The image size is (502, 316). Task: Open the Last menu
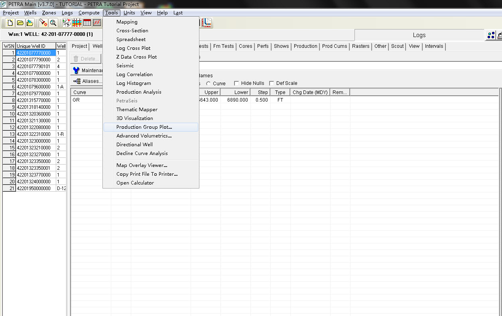coord(178,13)
